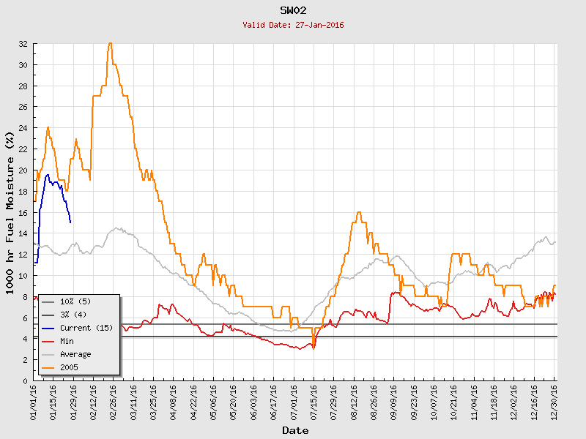Click the red Min line swatch in legend
The height and width of the screenshot is (439, 586).
click(48, 341)
